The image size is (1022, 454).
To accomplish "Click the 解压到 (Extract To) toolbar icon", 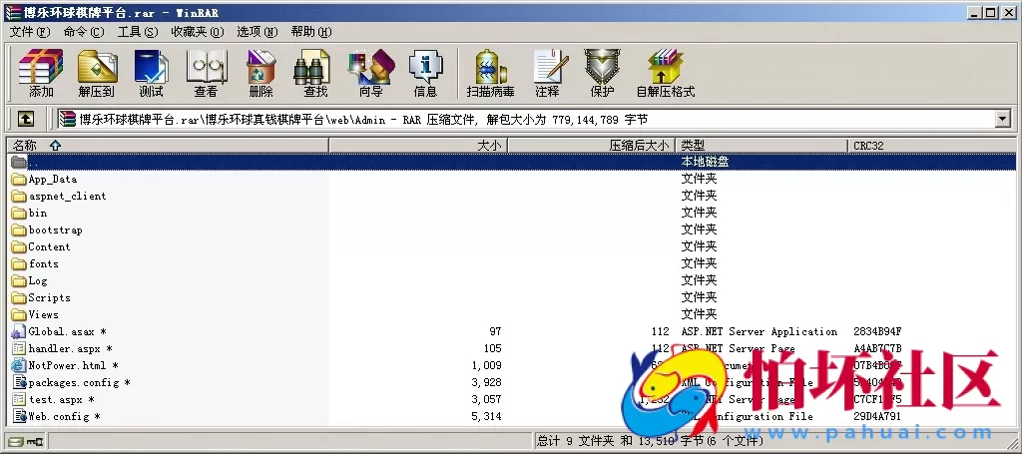I will [x=97, y=72].
